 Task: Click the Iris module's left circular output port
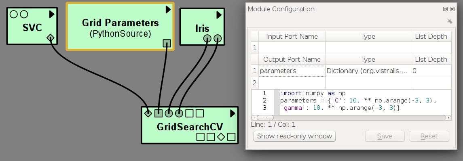207,38
